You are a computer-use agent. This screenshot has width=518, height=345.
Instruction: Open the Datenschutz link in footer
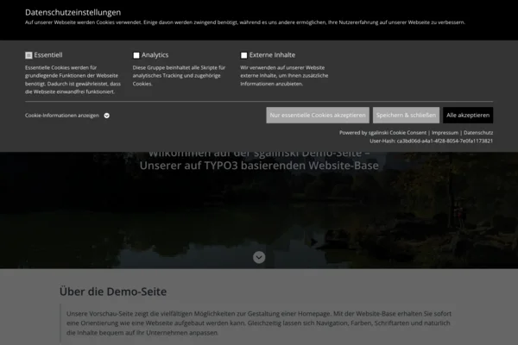pyautogui.click(x=478, y=133)
